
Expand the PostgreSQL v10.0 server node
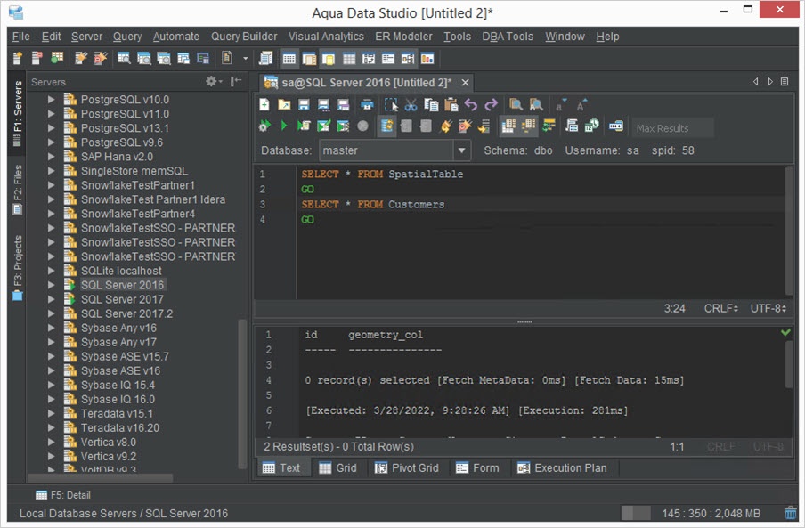tap(52, 100)
